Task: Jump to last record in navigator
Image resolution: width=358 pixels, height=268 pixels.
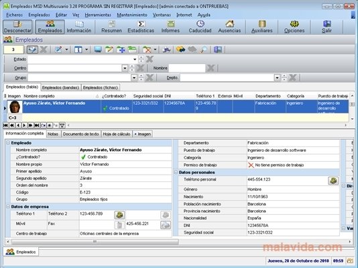Action: click(37, 125)
